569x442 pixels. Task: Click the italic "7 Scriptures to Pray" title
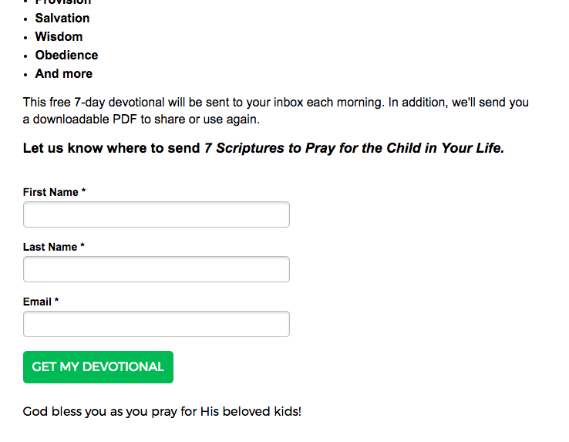(x=354, y=148)
